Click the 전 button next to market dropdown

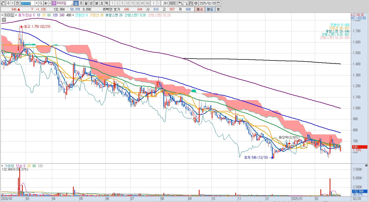(x=17, y=3)
